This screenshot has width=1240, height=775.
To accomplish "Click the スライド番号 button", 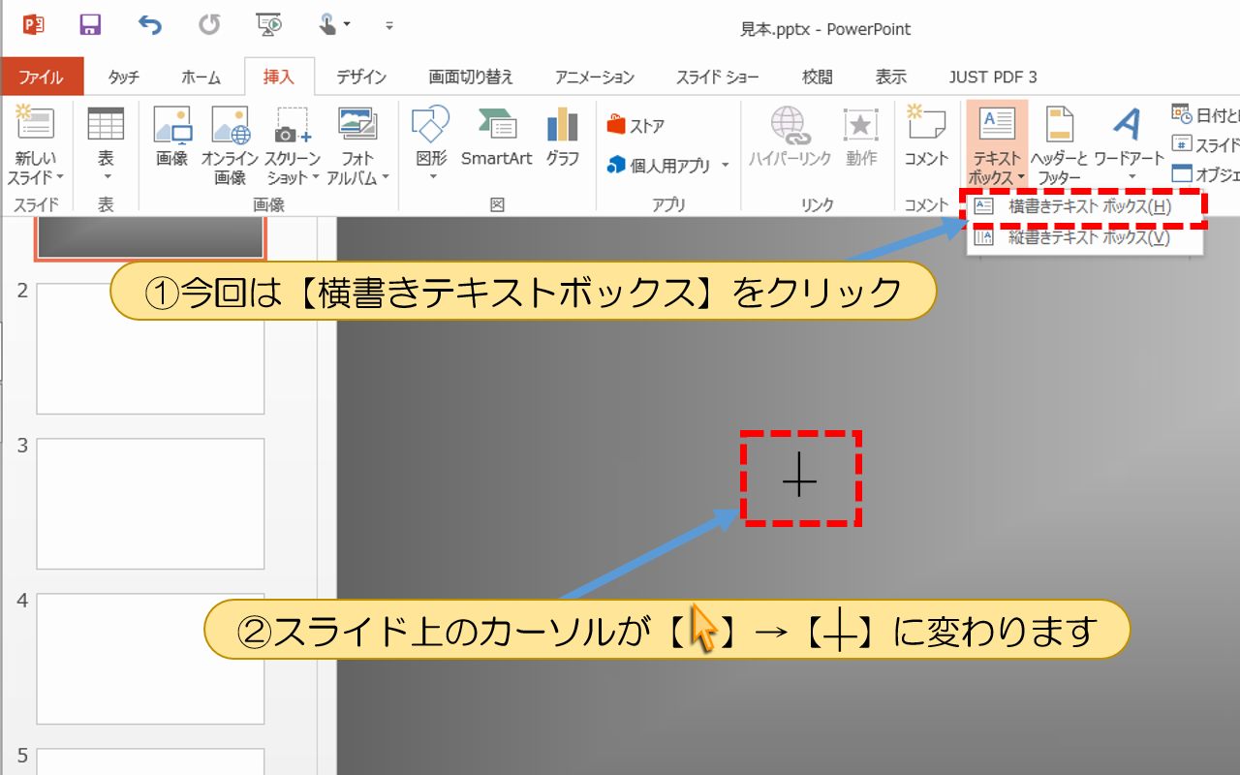I will [x=1206, y=145].
